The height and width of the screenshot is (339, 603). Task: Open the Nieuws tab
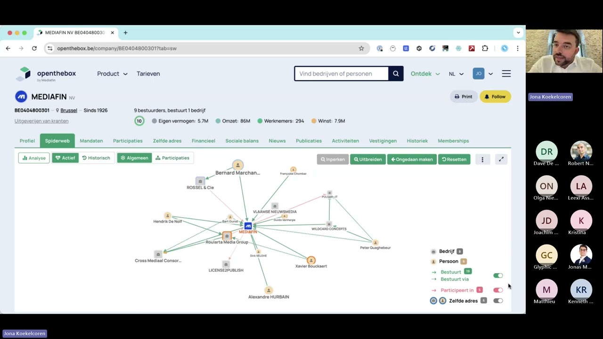[277, 141]
